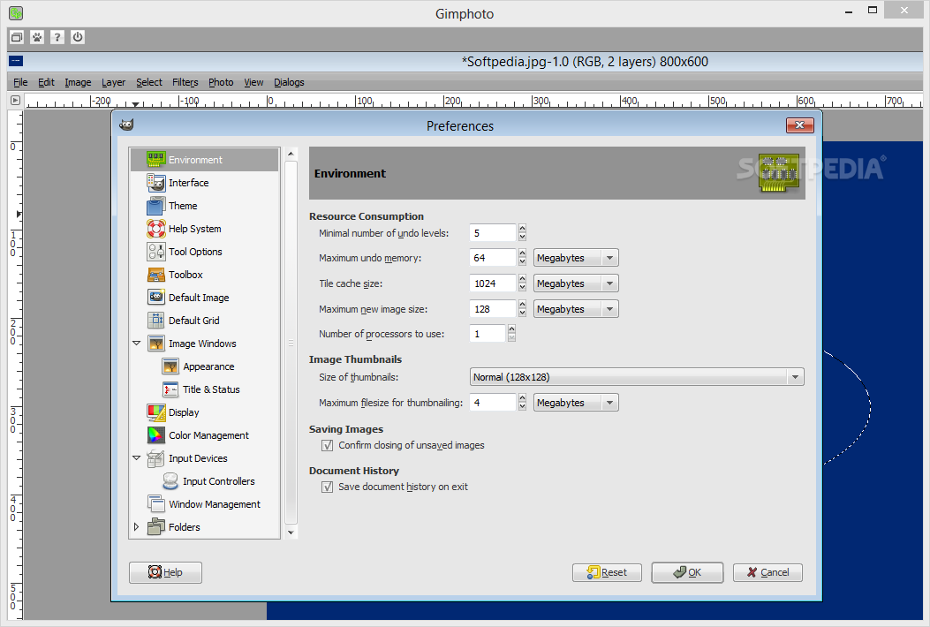This screenshot has height=627, width=930.
Task: Select the Input Devices icon
Action: (156, 458)
